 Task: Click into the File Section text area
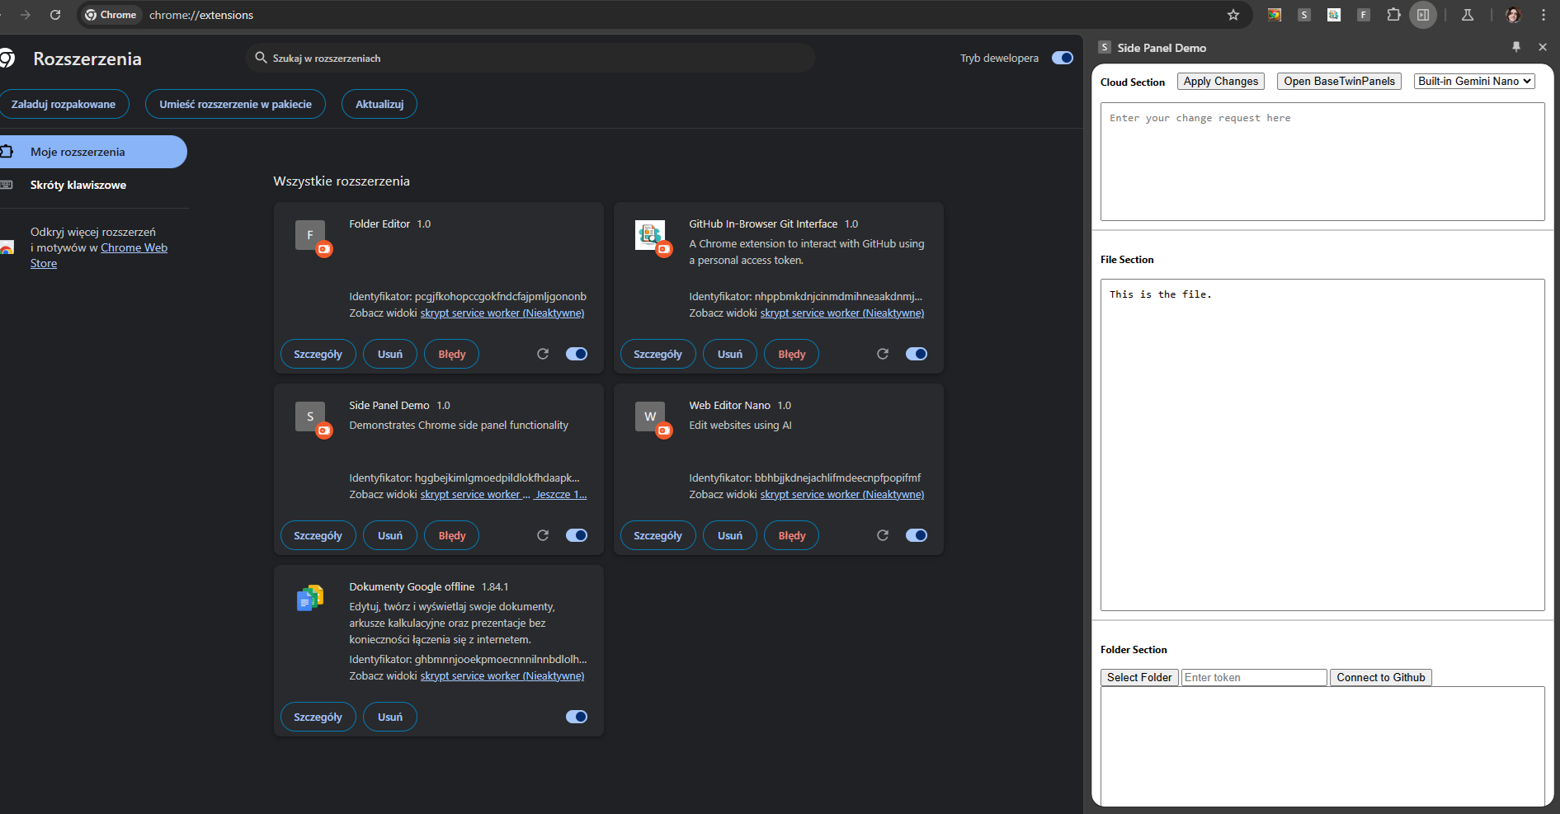(1322, 445)
